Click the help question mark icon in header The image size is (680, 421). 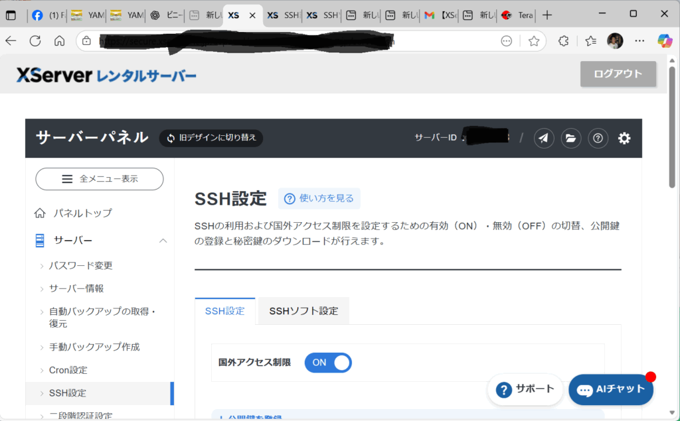[x=598, y=138]
